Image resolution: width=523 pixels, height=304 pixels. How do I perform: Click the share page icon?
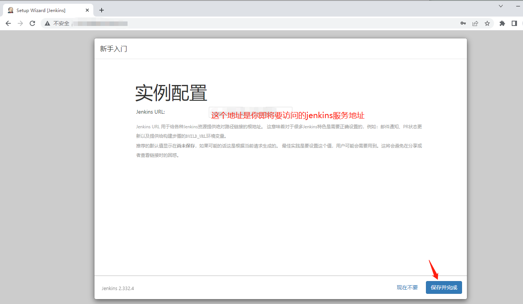[475, 23]
